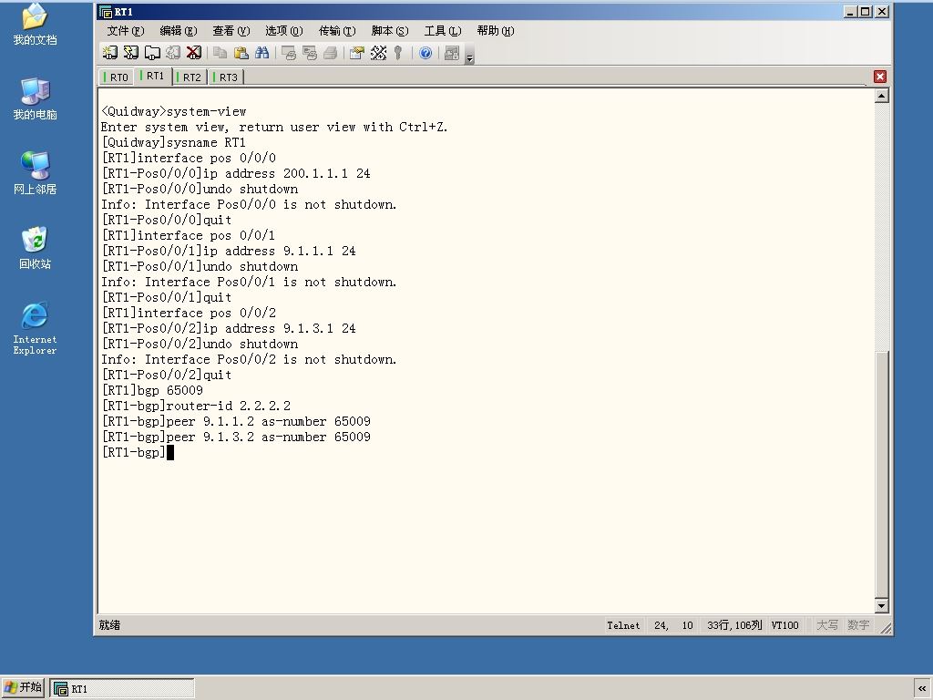Screen dimensions: 933x700
Task: Click the Find binoculars icon
Action: point(261,53)
